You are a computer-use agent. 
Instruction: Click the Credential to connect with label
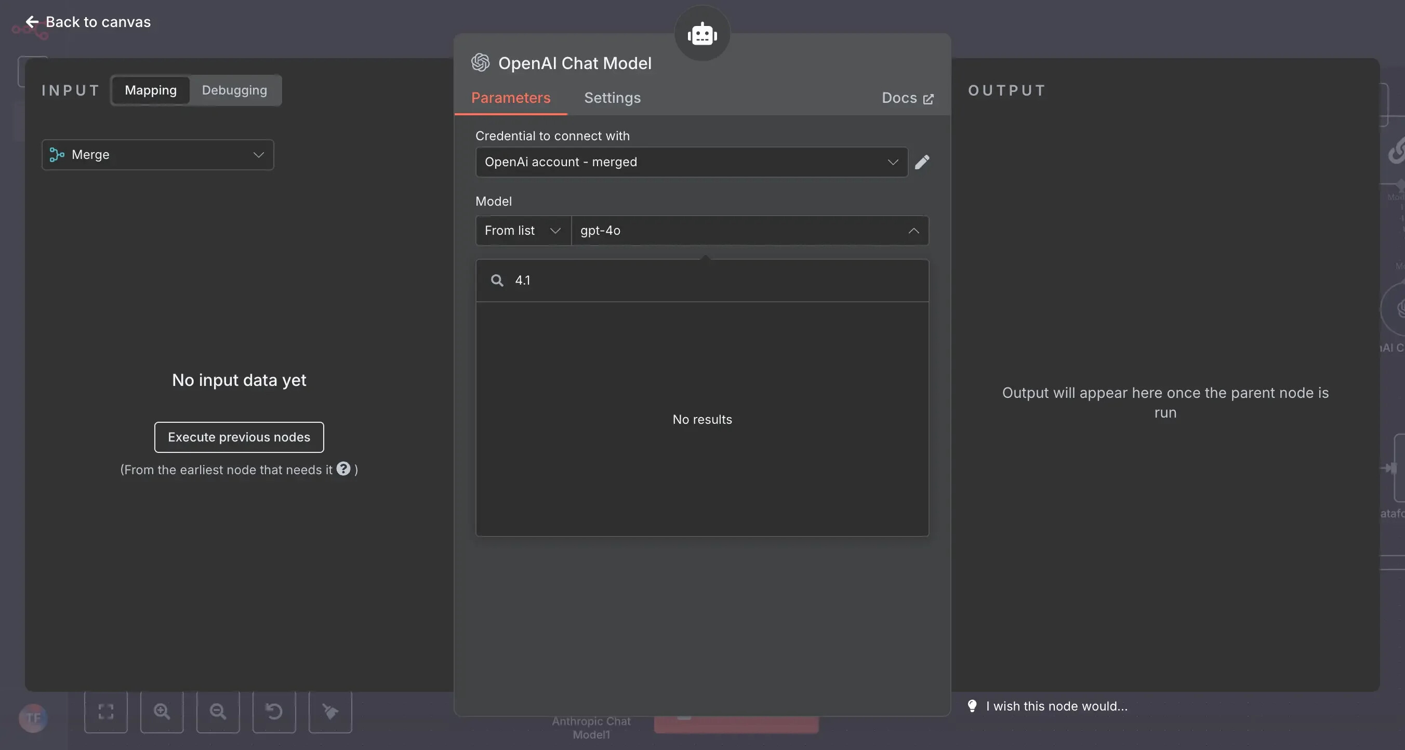tap(552, 136)
